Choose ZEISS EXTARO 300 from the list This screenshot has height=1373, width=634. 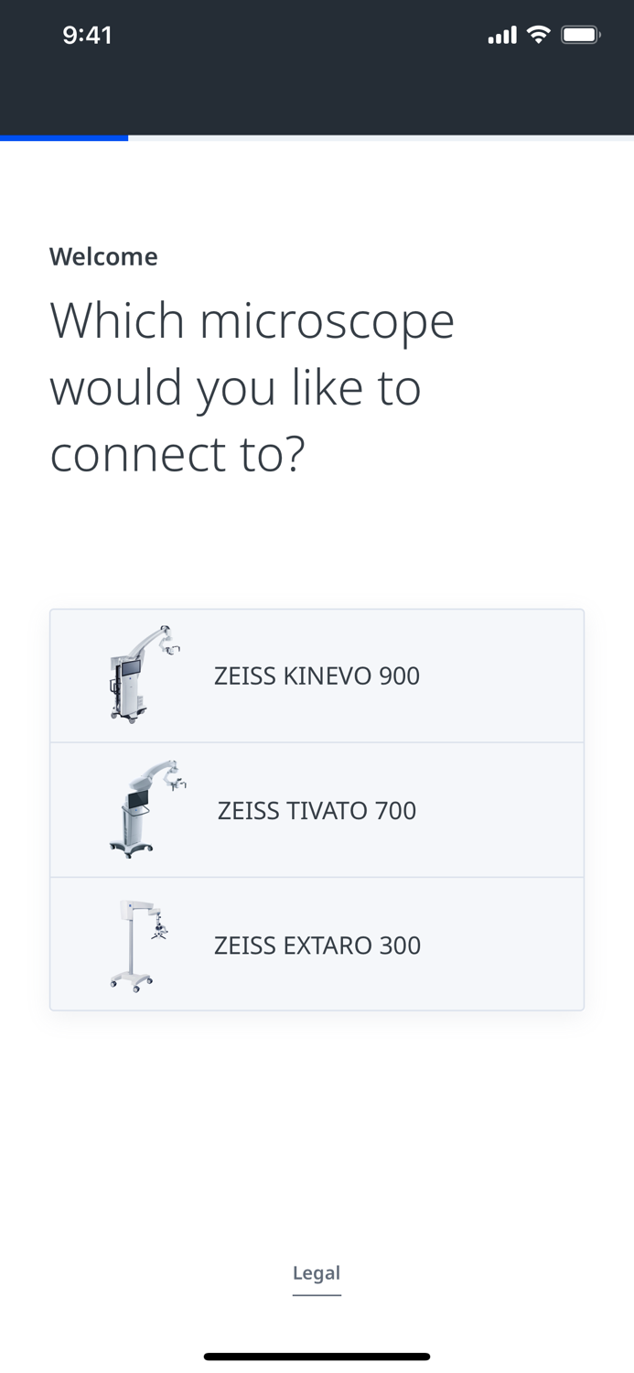coord(317,944)
